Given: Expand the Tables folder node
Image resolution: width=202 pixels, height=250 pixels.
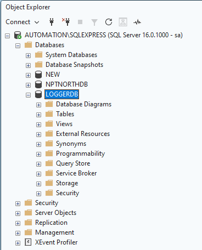Looking at the screenshot, I should click(38, 115).
